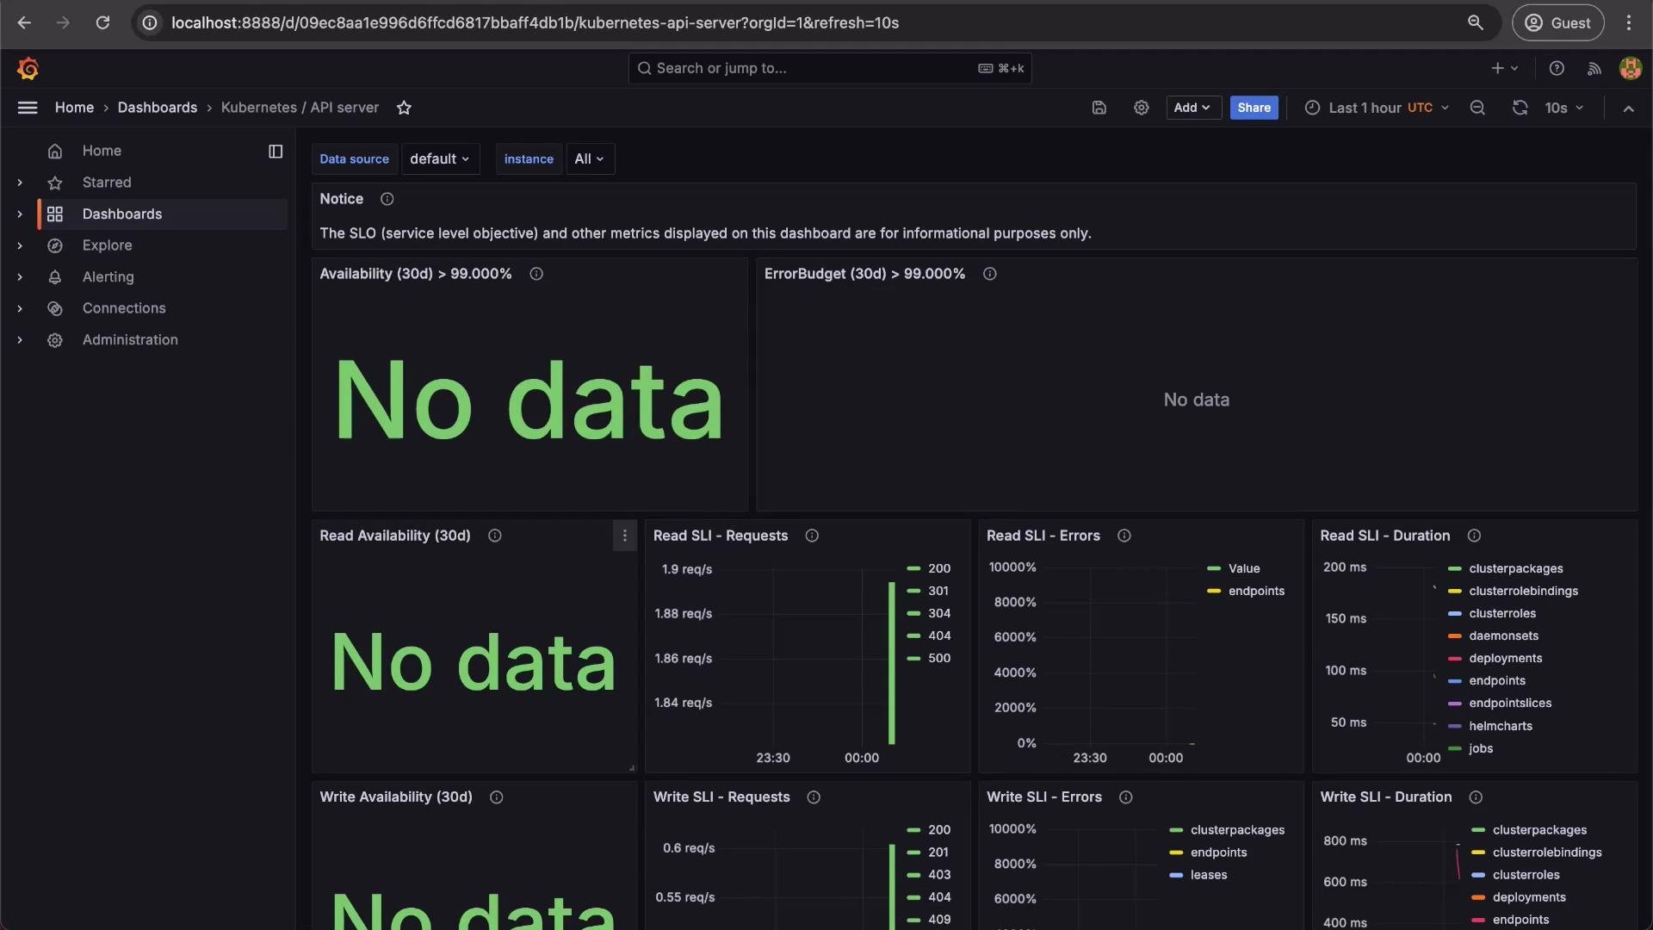Open the Data source default dropdown

tap(440, 159)
